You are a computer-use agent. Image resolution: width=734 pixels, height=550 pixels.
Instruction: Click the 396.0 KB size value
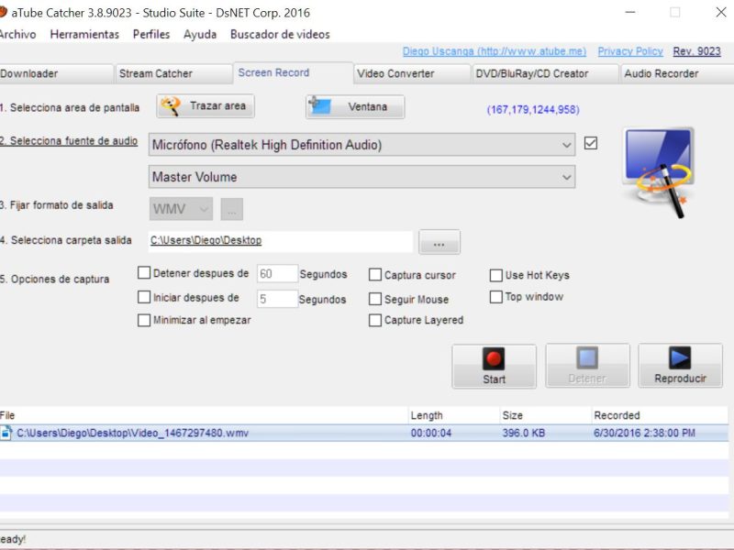[523, 433]
